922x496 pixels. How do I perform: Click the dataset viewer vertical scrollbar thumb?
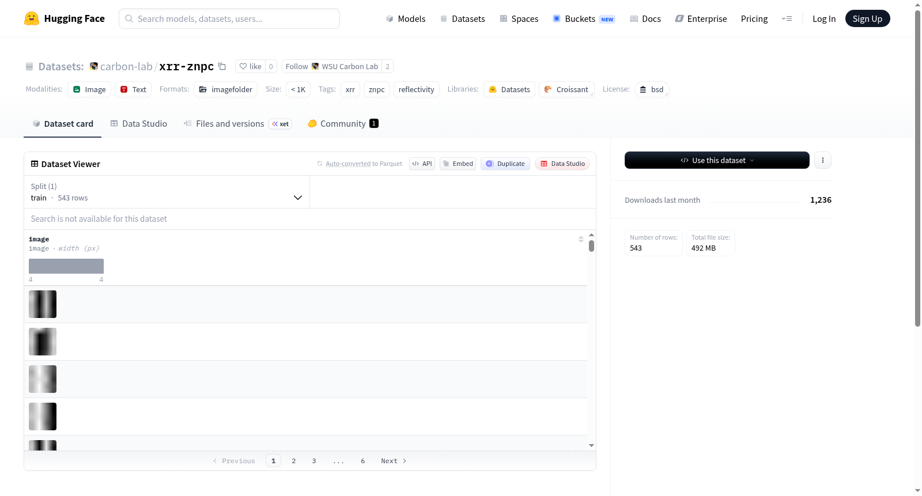(x=591, y=246)
